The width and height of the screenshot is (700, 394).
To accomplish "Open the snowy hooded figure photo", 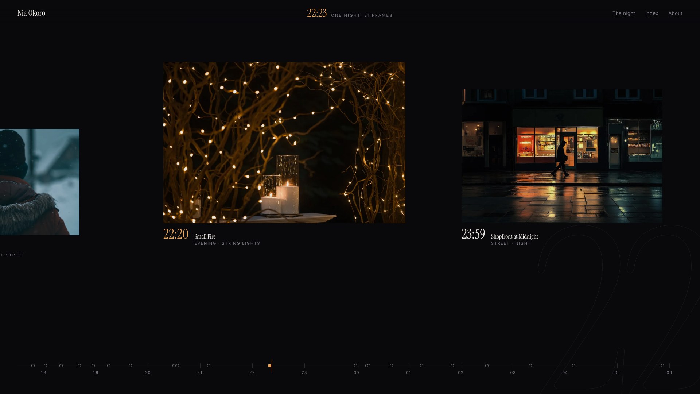I will (40, 182).
